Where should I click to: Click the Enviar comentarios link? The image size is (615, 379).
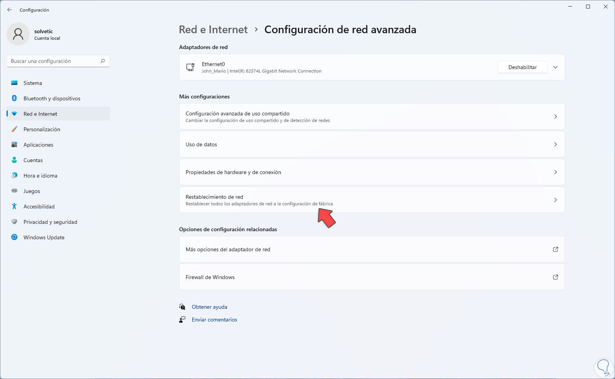pyautogui.click(x=214, y=320)
